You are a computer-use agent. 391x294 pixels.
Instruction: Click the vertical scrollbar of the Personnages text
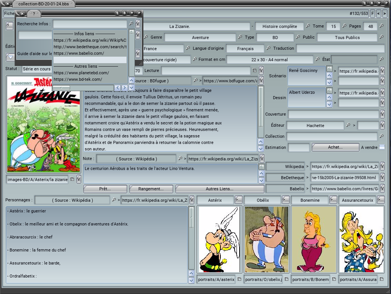click(191, 217)
